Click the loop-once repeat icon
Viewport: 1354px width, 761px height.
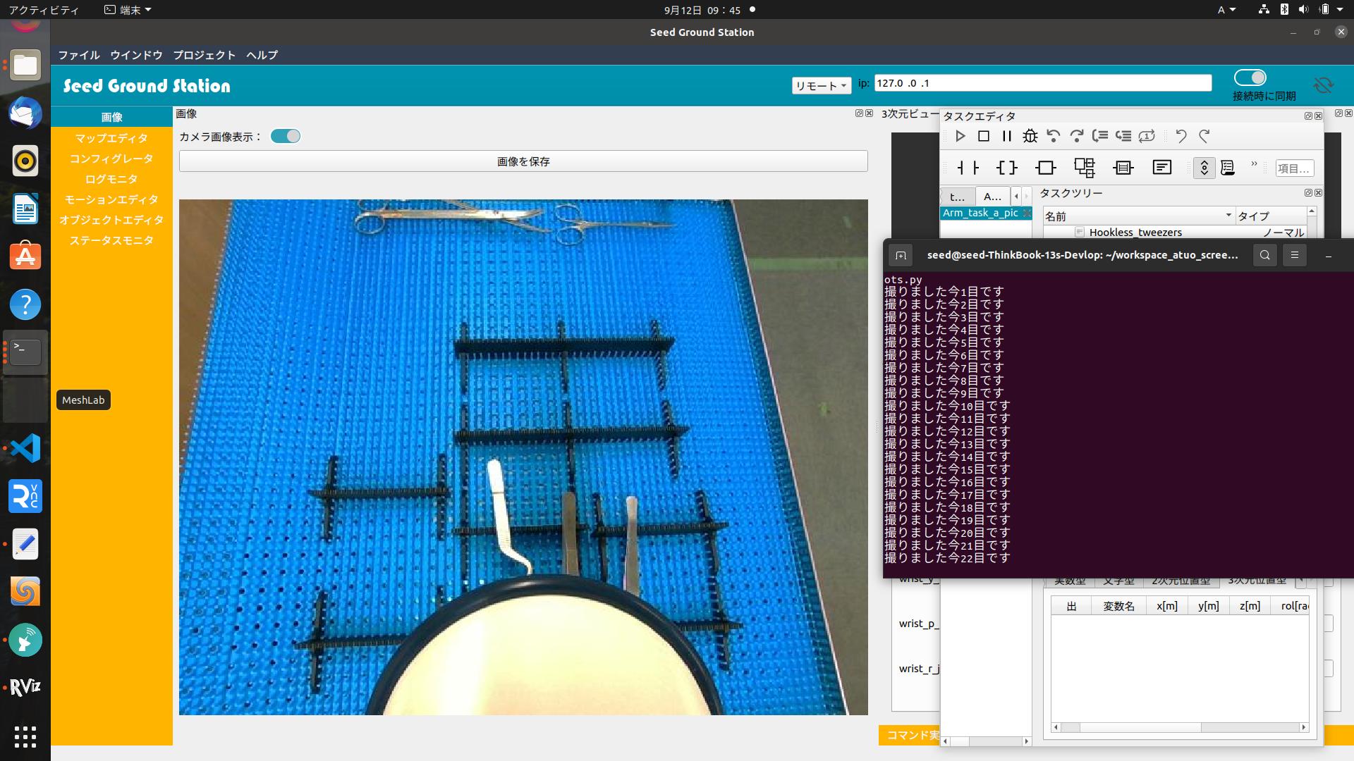coord(1147,136)
